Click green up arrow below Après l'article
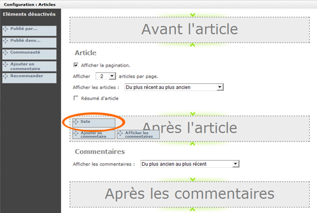Viewport: 317px width, 213px height. click(x=192, y=144)
